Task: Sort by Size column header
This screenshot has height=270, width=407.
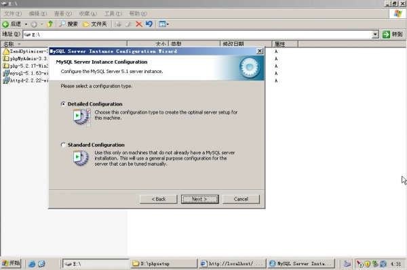Action: click(x=148, y=44)
